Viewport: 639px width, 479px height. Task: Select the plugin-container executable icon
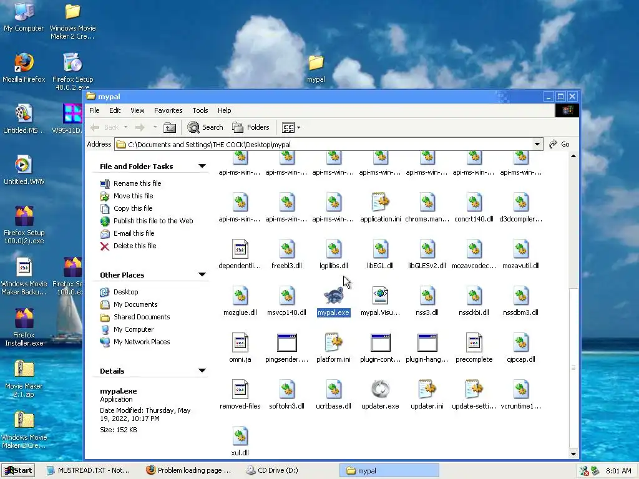click(x=380, y=342)
